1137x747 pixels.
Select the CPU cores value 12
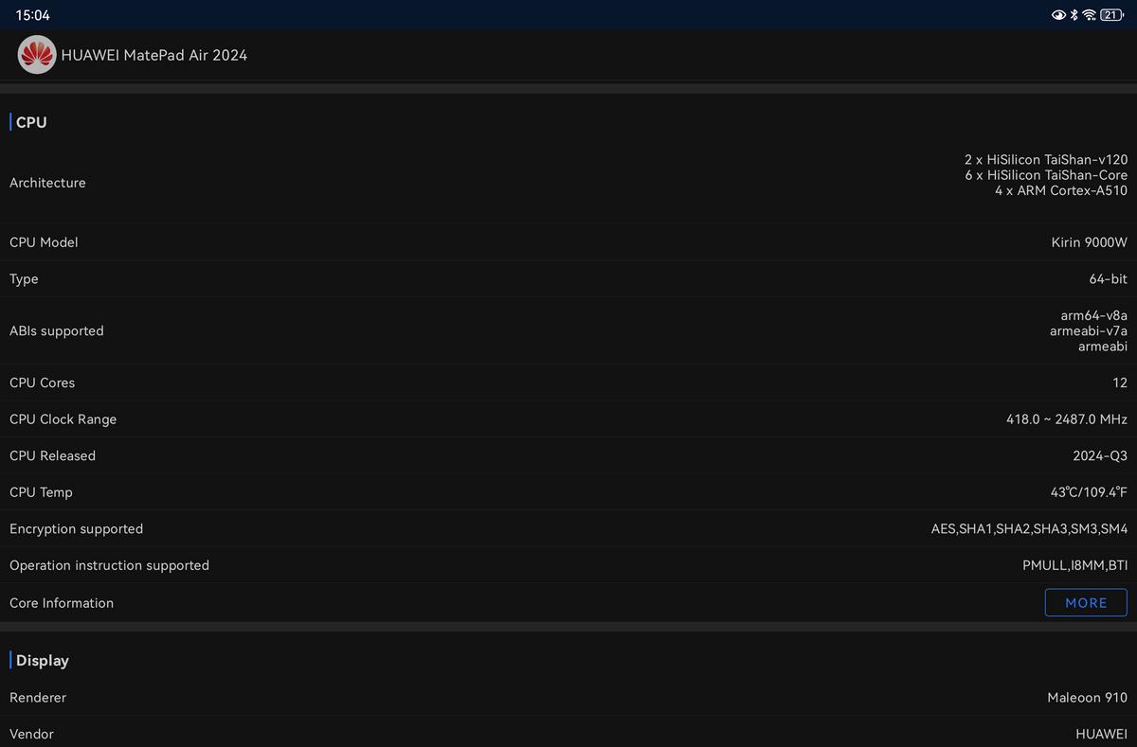point(1120,382)
